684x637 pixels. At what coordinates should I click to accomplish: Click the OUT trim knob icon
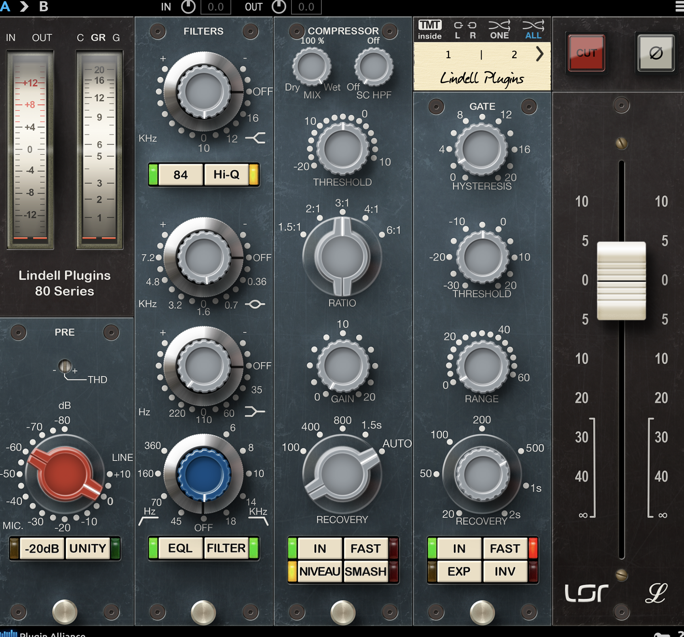pyautogui.click(x=279, y=6)
